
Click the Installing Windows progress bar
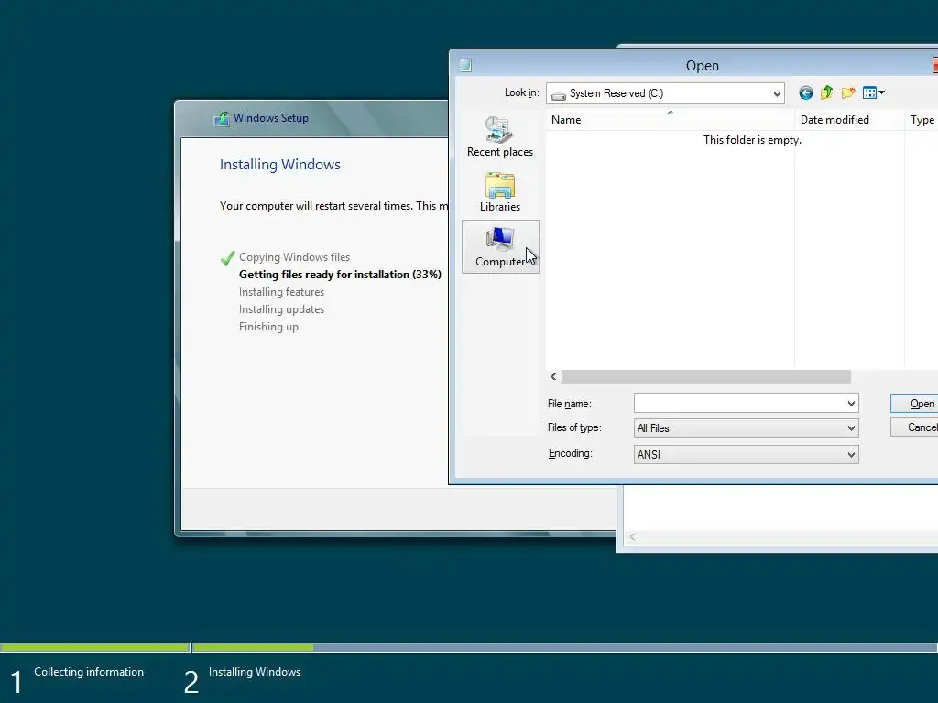564,647
